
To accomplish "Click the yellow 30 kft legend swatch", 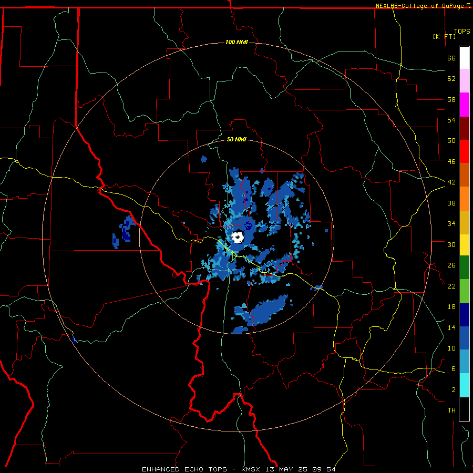I will point(464,245).
